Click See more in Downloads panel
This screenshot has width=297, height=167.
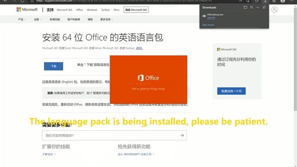point(208,25)
